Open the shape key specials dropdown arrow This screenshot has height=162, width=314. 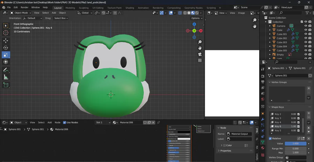click(x=309, y=122)
